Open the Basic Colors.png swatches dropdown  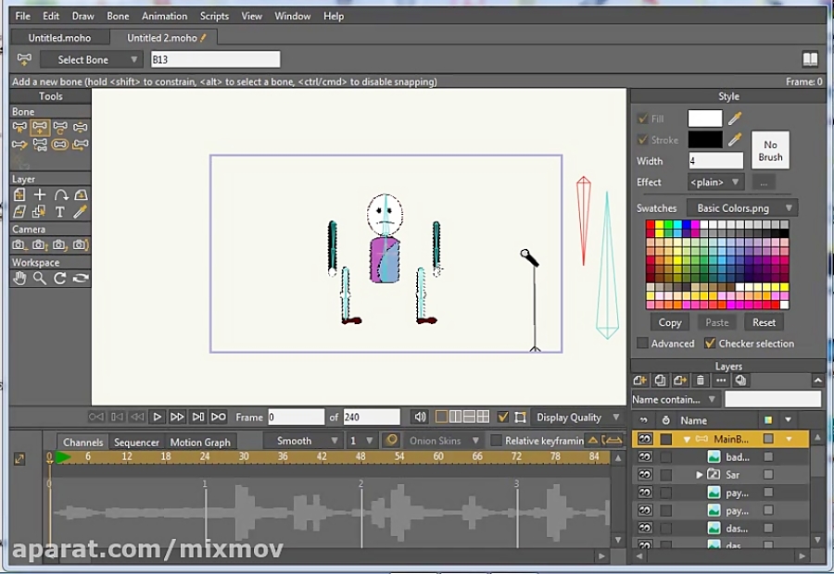pyautogui.click(x=742, y=208)
